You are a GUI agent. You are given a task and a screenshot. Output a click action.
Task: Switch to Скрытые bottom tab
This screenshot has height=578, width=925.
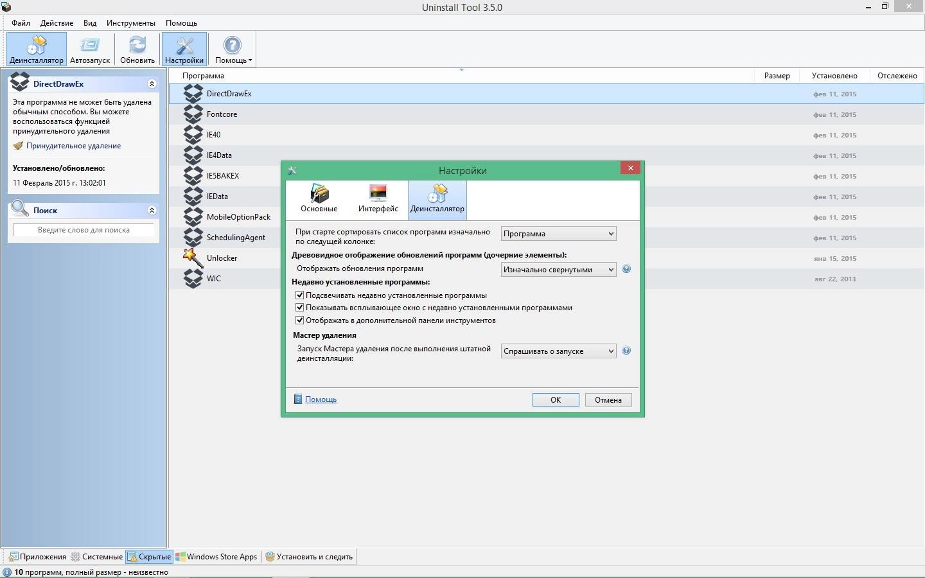pyautogui.click(x=149, y=557)
